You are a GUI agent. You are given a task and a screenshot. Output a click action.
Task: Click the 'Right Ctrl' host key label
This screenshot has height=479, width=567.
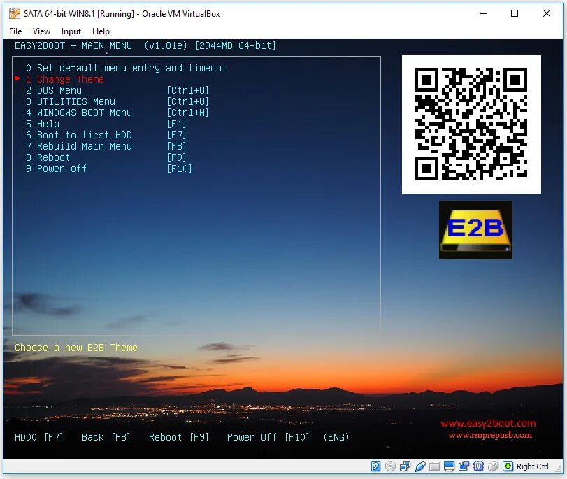point(532,466)
